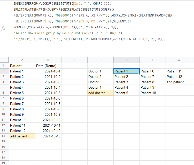Select column C header
The width and height of the screenshot is (194, 165).
(74, 60)
